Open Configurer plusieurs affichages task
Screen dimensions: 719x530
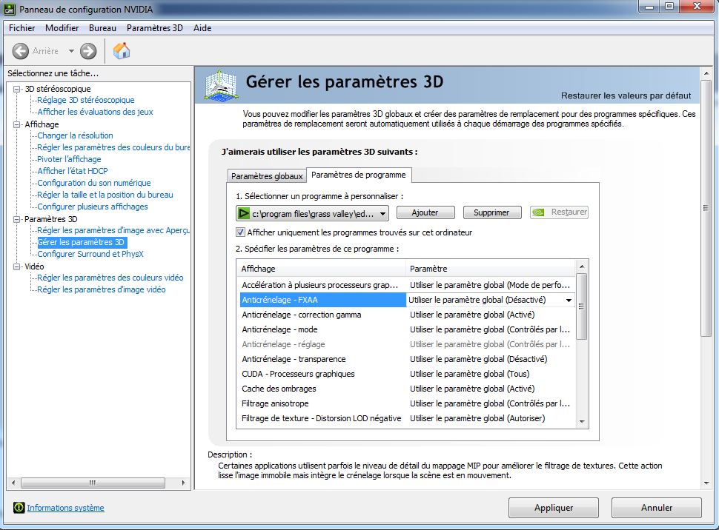(93, 207)
